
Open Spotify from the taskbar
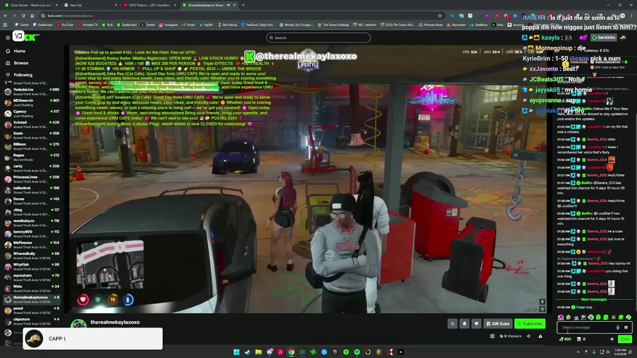click(x=357, y=352)
